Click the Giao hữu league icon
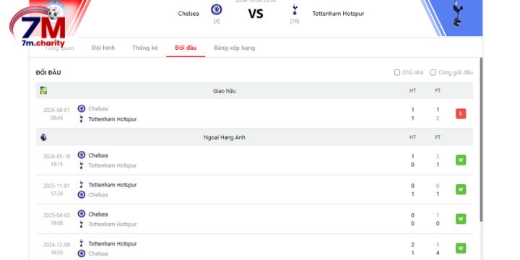This screenshot has height=260, width=520. click(43, 90)
